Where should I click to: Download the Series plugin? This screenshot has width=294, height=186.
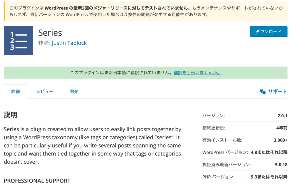tap(268, 32)
